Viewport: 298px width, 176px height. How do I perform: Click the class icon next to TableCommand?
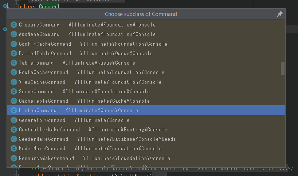pyautogui.click(x=14, y=63)
